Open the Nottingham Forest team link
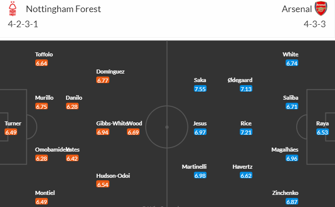This screenshot has width=335, height=207. [63, 9]
